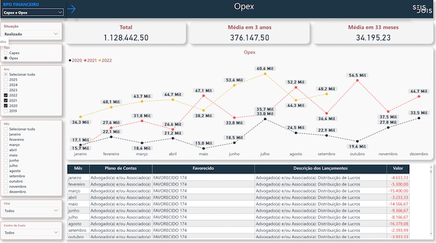Click the 2020 black legend marker
The width and height of the screenshot is (436, 243).
tap(70, 60)
